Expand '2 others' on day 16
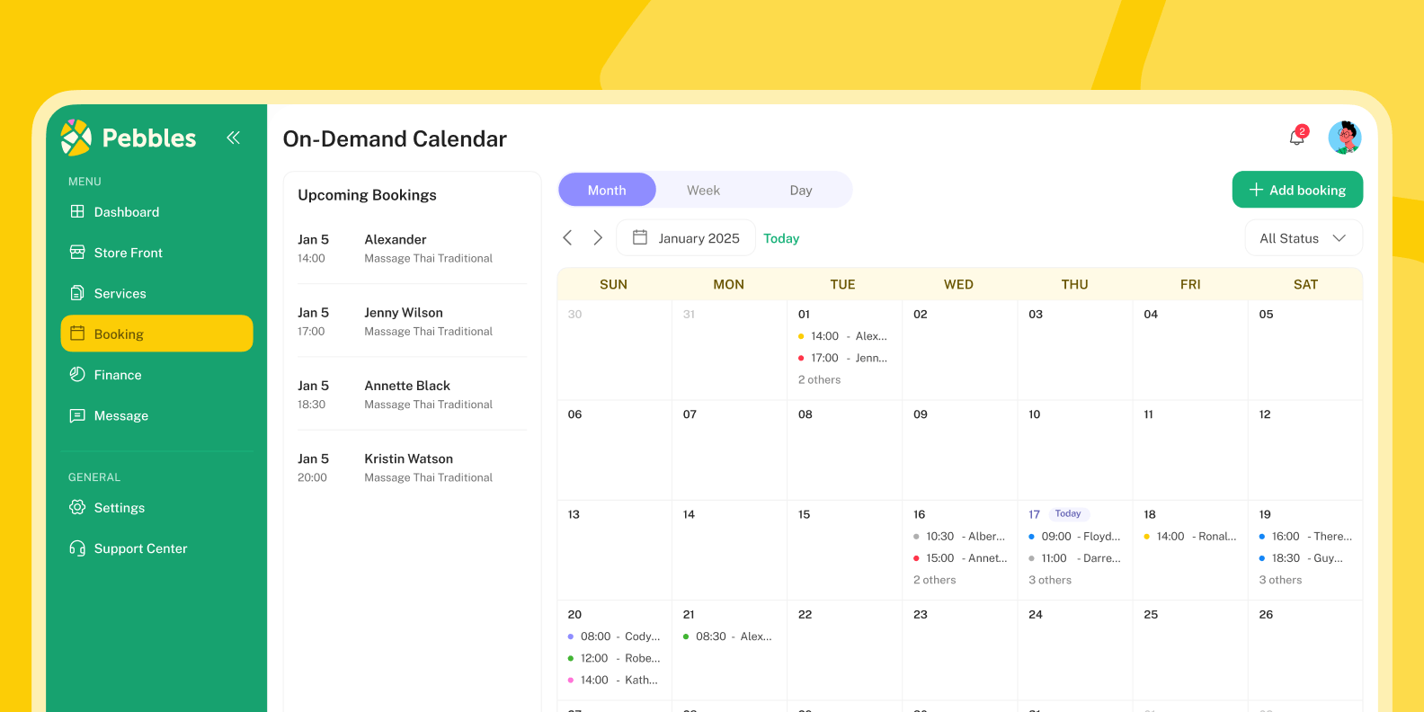The width and height of the screenshot is (1424, 712). (935, 580)
